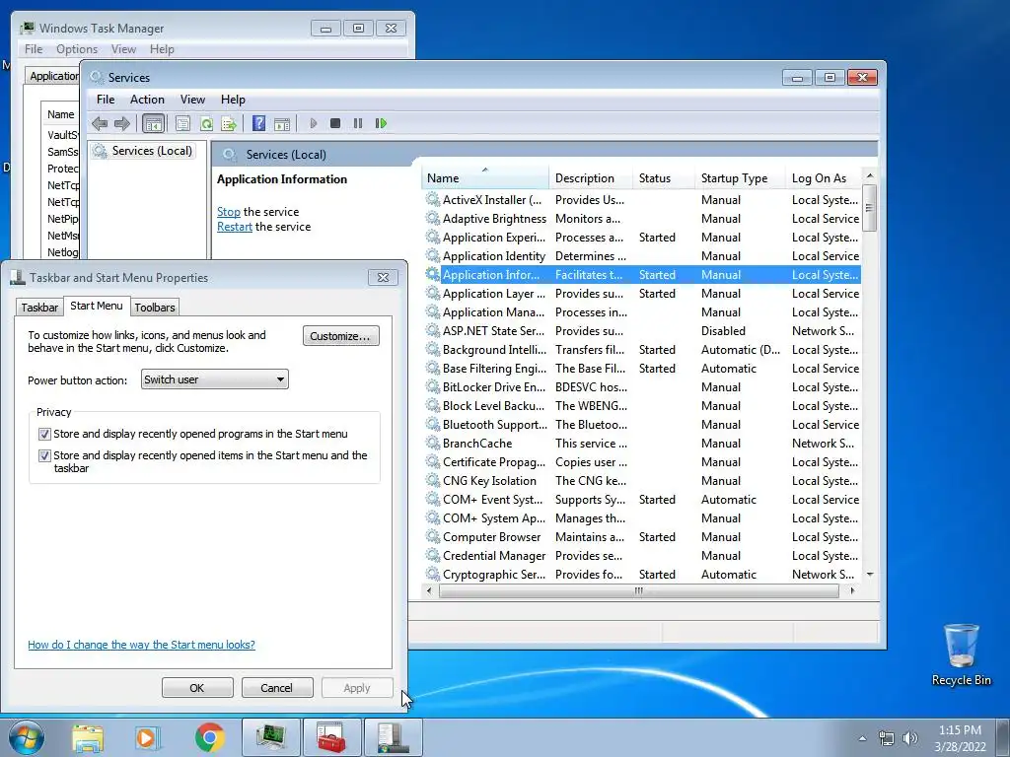
Task: Select the Start Menu tab
Action: coord(97,306)
